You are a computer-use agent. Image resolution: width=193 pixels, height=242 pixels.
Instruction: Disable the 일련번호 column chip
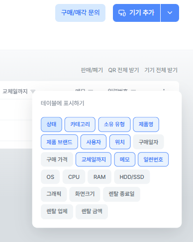(153, 160)
